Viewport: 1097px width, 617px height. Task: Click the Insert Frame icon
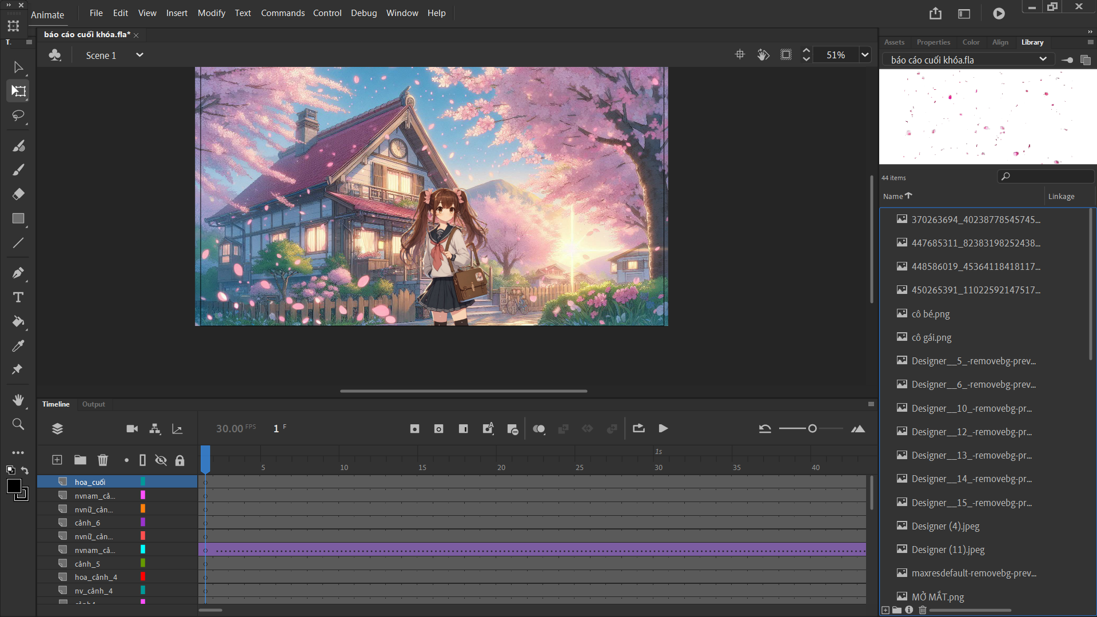coord(464,429)
